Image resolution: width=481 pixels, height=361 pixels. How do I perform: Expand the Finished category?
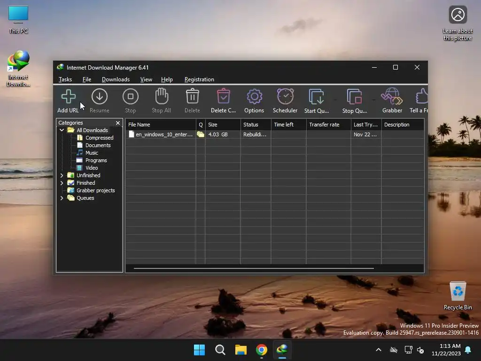click(62, 183)
